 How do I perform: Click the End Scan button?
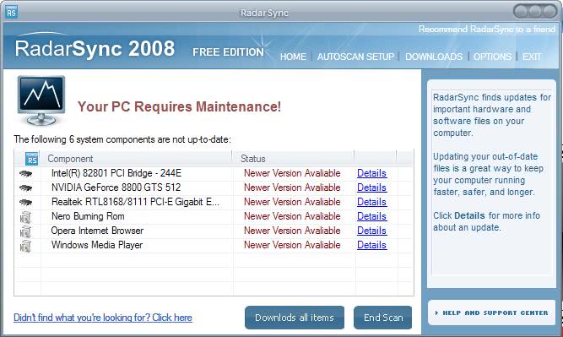tap(382, 318)
